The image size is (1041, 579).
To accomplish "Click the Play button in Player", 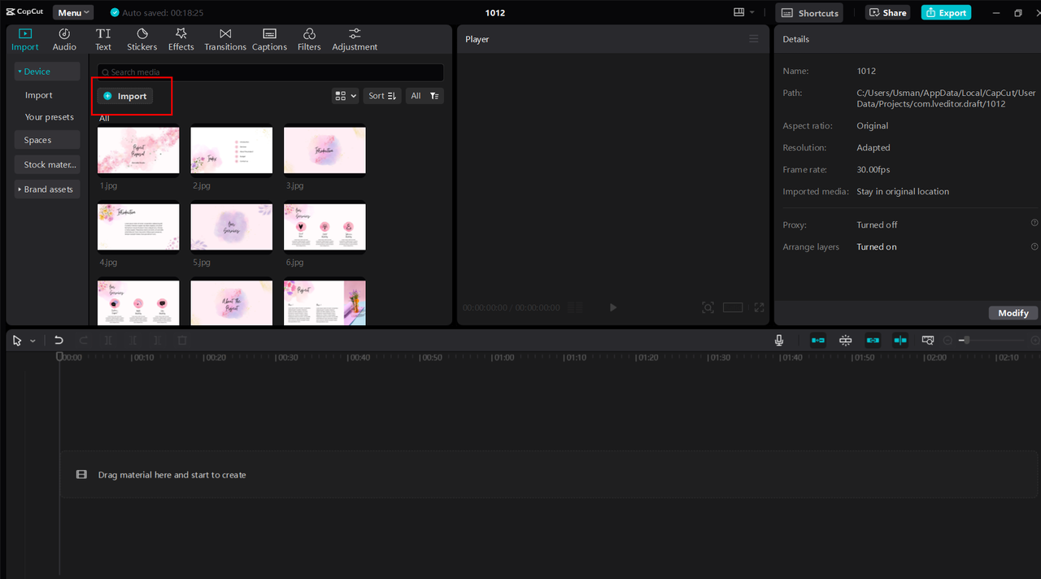I will (x=613, y=307).
